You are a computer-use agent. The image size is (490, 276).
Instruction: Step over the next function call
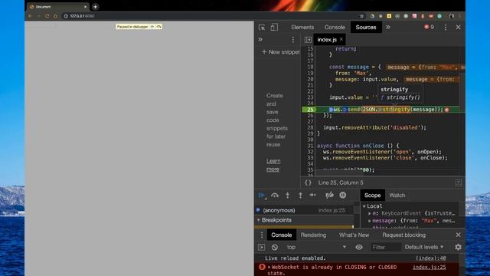pyautogui.click(x=275, y=195)
